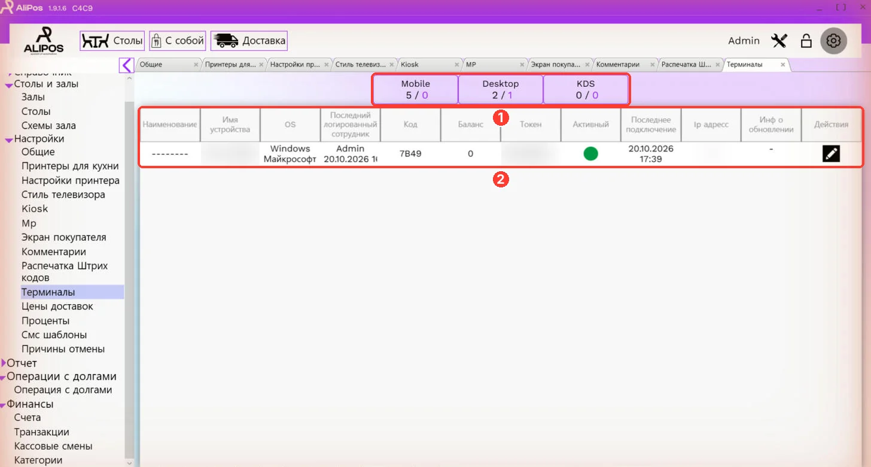This screenshot has width=871, height=467.
Task: Close the Терминалы tab
Action: pos(782,65)
